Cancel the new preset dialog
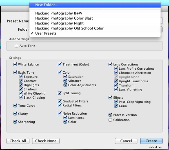The height and width of the screenshot is (150, 169). (x=126, y=141)
